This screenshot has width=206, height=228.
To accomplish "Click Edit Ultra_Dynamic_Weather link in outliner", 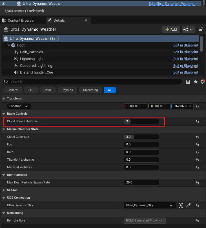I will click(x=171, y=4).
